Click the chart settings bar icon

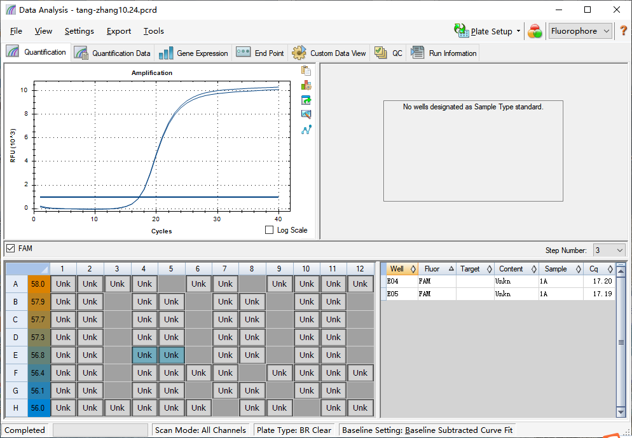click(306, 85)
